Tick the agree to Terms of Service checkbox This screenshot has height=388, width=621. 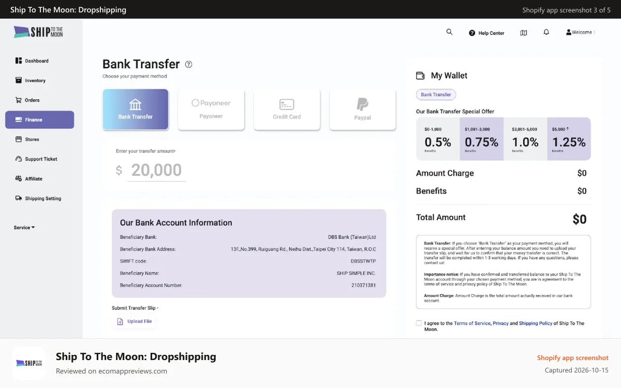[x=419, y=323]
